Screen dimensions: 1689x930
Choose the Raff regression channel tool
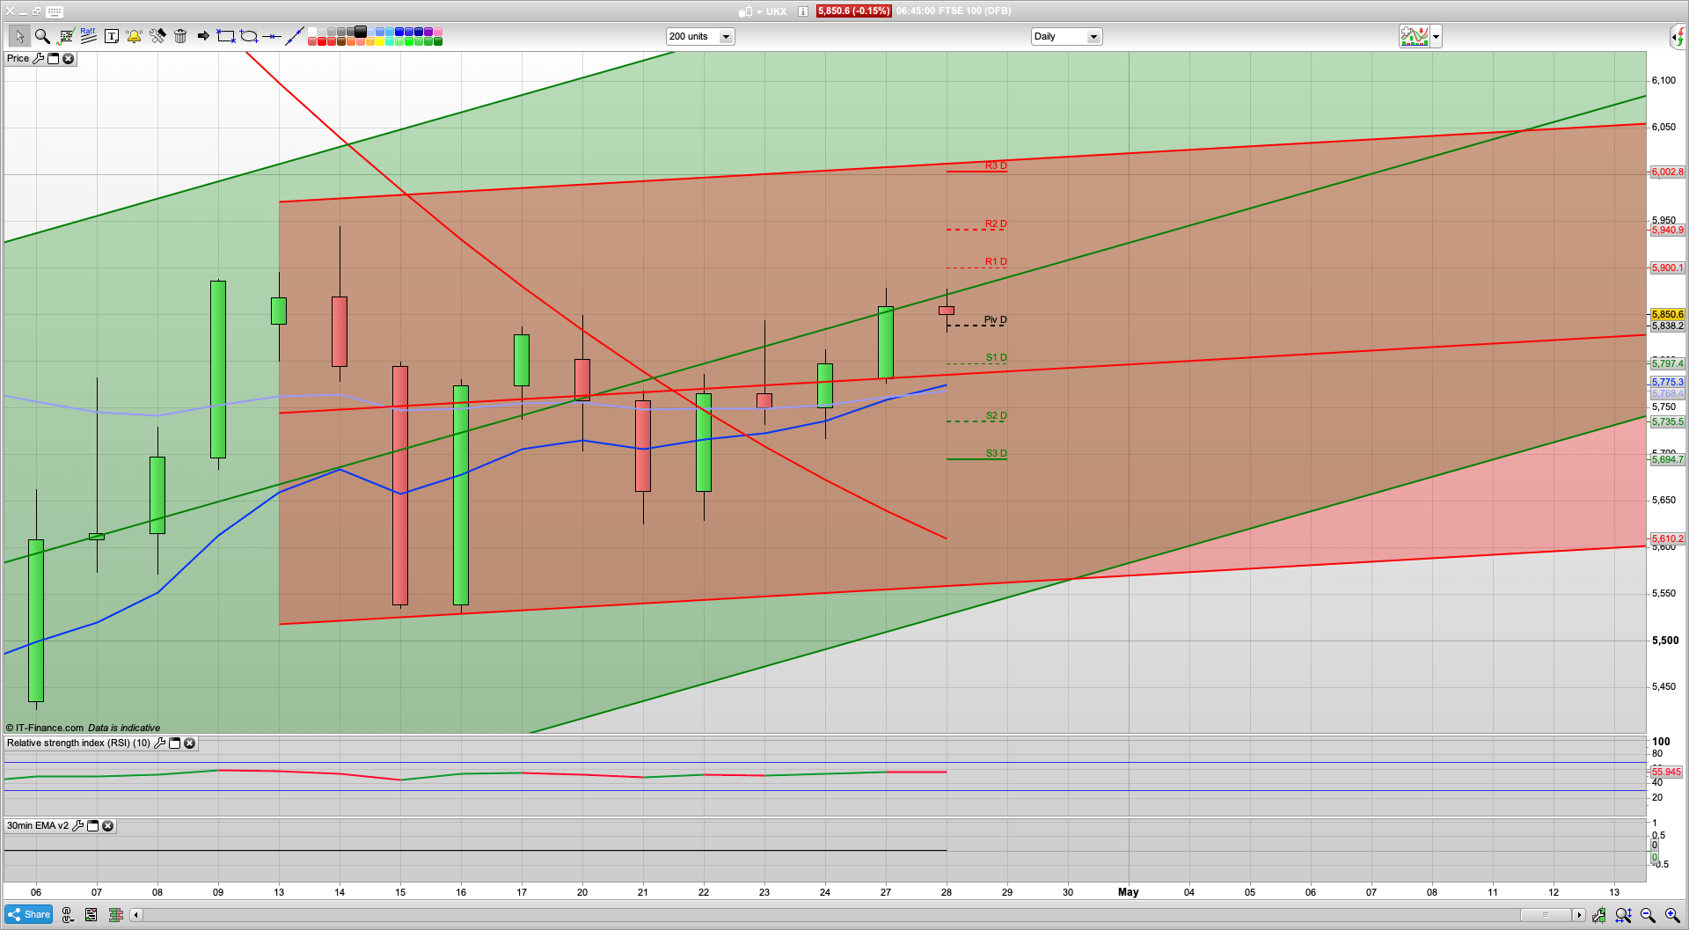point(88,36)
